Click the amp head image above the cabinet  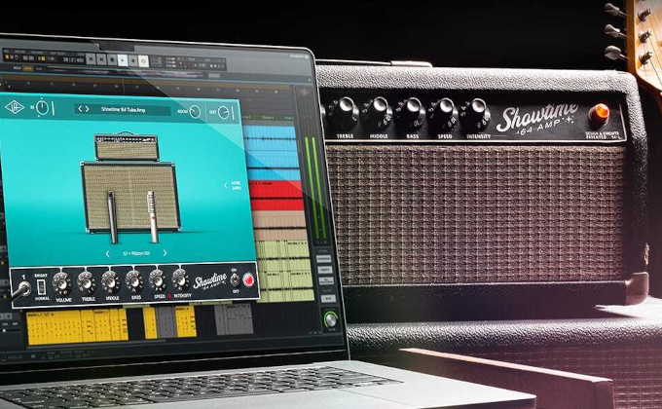(127, 147)
